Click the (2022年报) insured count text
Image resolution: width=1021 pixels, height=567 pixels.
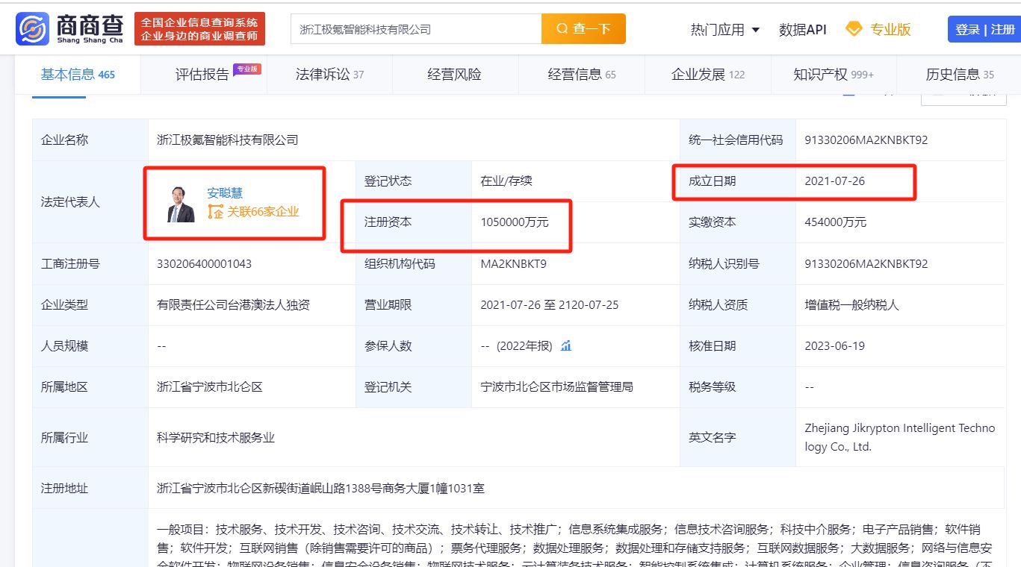523,345
